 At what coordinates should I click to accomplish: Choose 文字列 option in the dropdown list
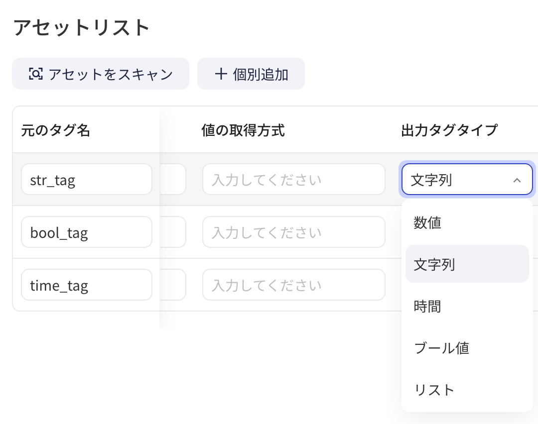(467, 264)
